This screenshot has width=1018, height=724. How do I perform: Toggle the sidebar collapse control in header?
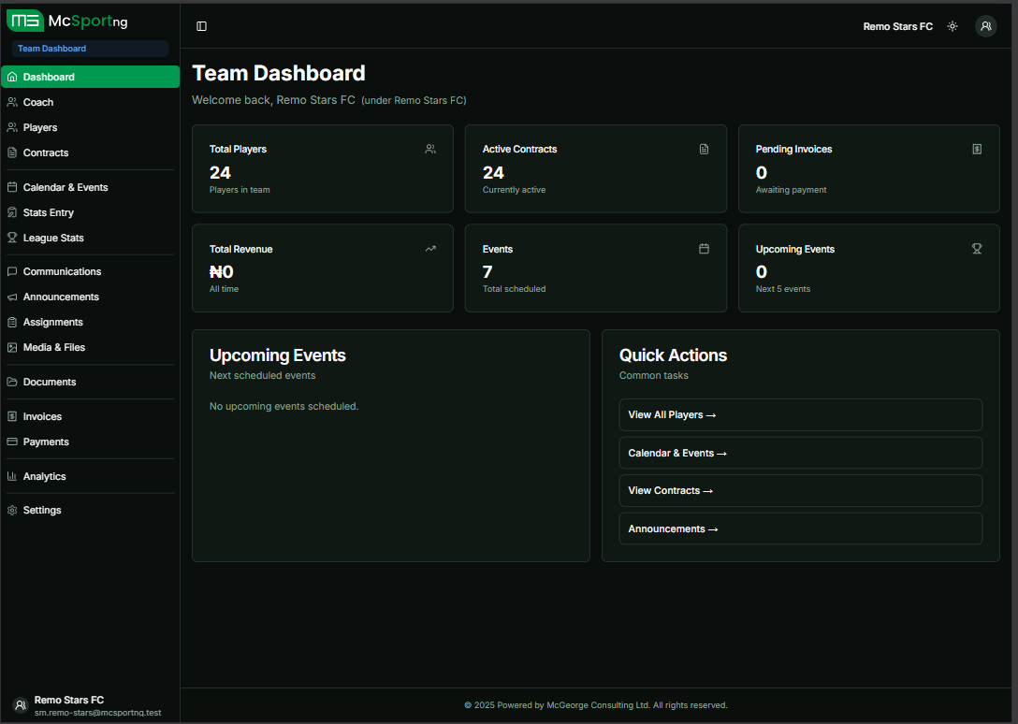click(201, 26)
